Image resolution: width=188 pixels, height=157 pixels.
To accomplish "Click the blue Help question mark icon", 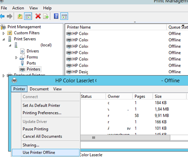I will click(56, 16).
